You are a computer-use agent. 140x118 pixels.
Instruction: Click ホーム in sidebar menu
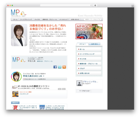coord(89,49)
